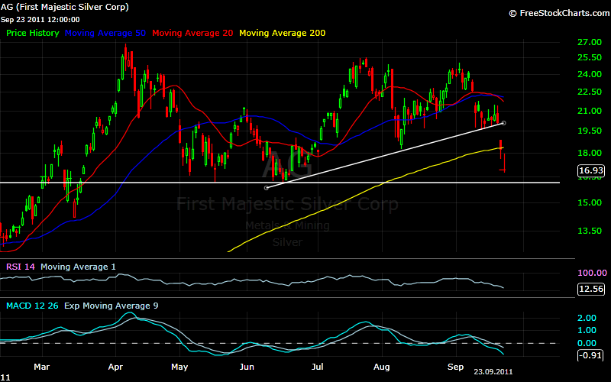
Task: Click the trendline's right endpoint handle in September
Action: click(x=503, y=123)
